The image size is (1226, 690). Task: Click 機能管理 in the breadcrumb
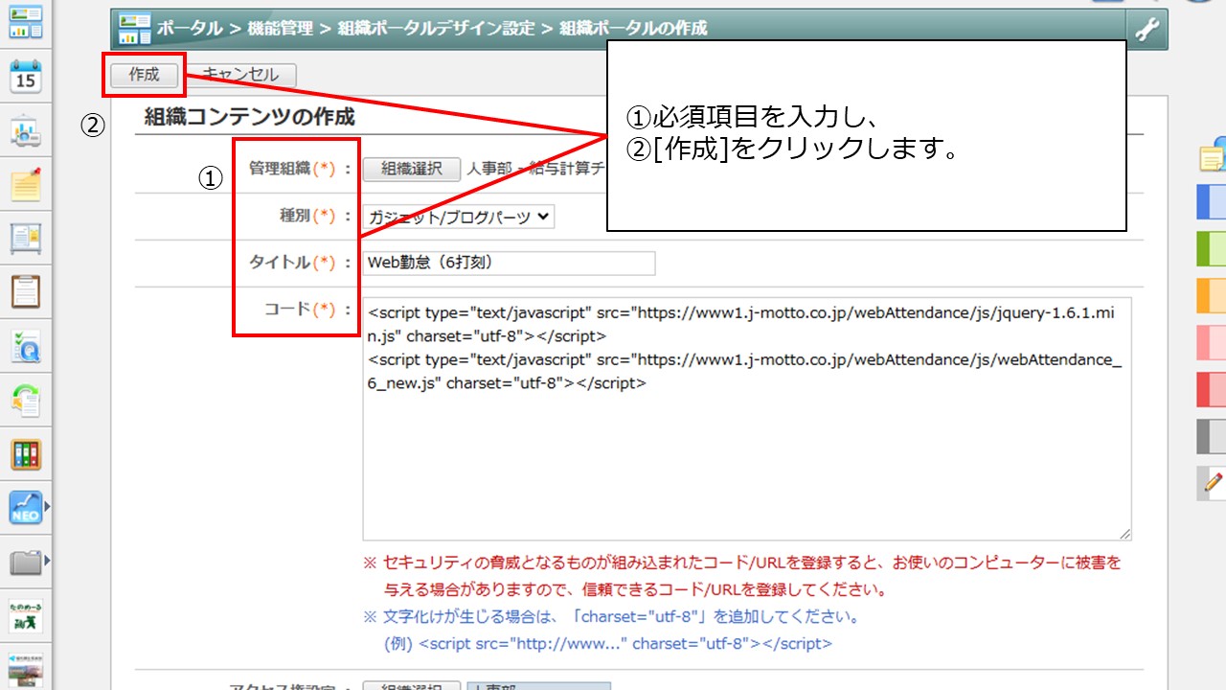[280, 29]
